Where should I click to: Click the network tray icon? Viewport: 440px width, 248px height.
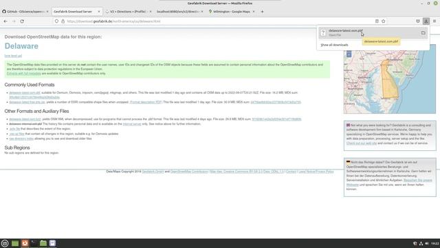421,243
